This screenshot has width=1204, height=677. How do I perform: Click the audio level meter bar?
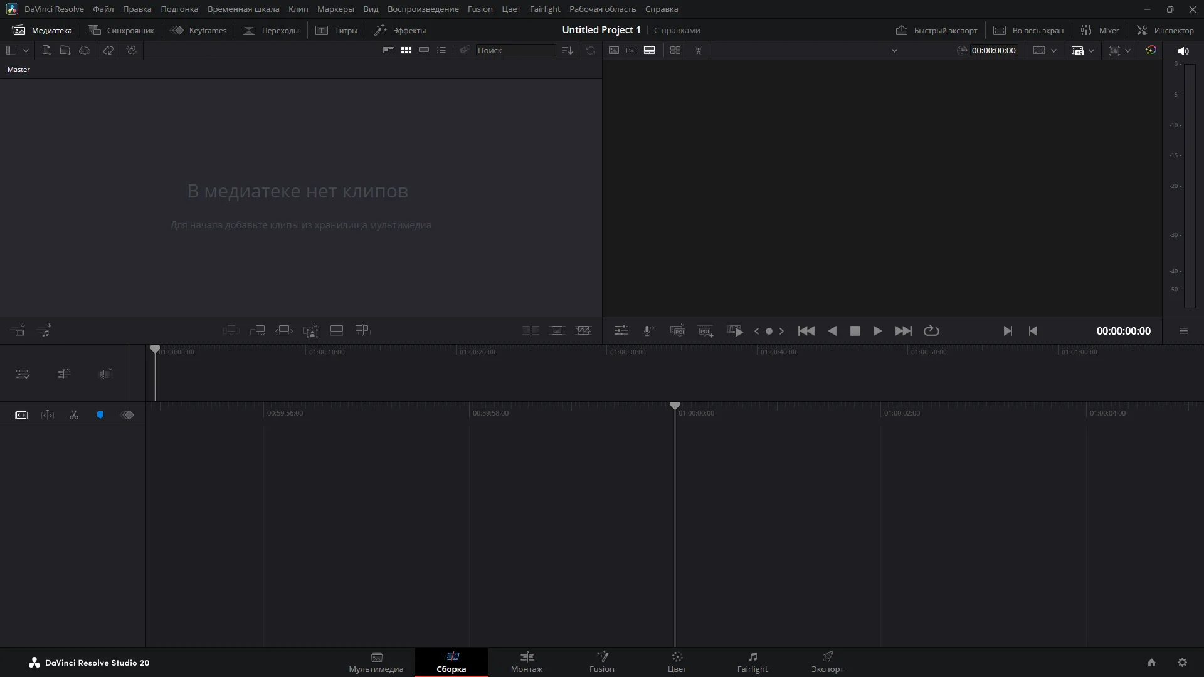(1189, 186)
